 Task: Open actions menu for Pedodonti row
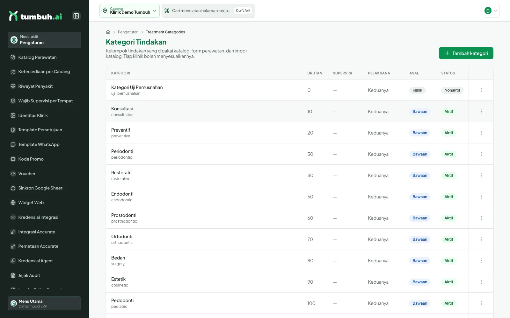[x=481, y=303]
